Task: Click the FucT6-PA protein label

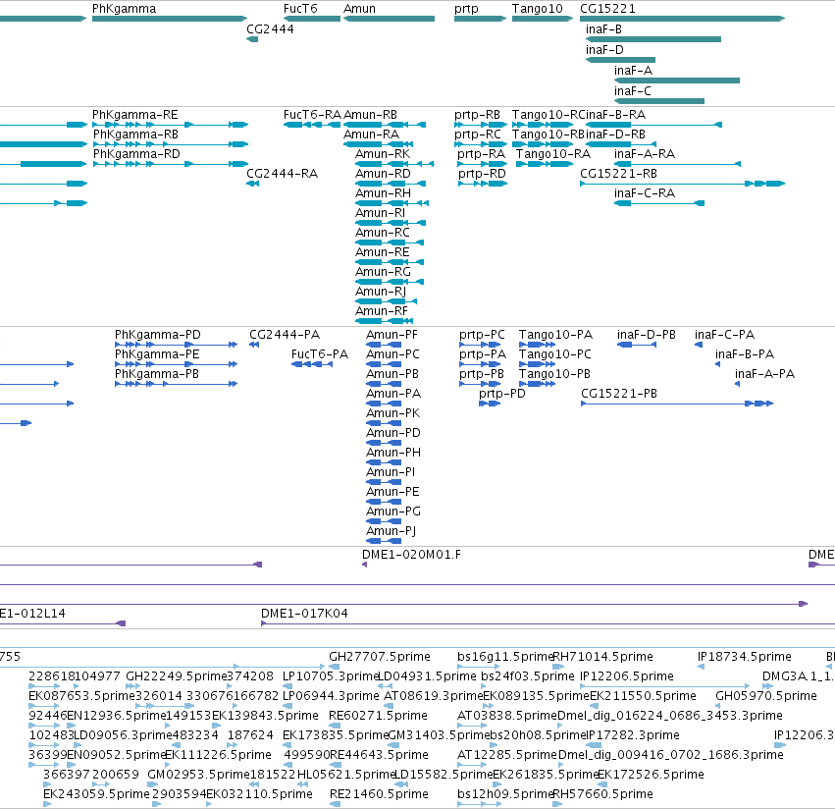Action: (x=320, y=355)
